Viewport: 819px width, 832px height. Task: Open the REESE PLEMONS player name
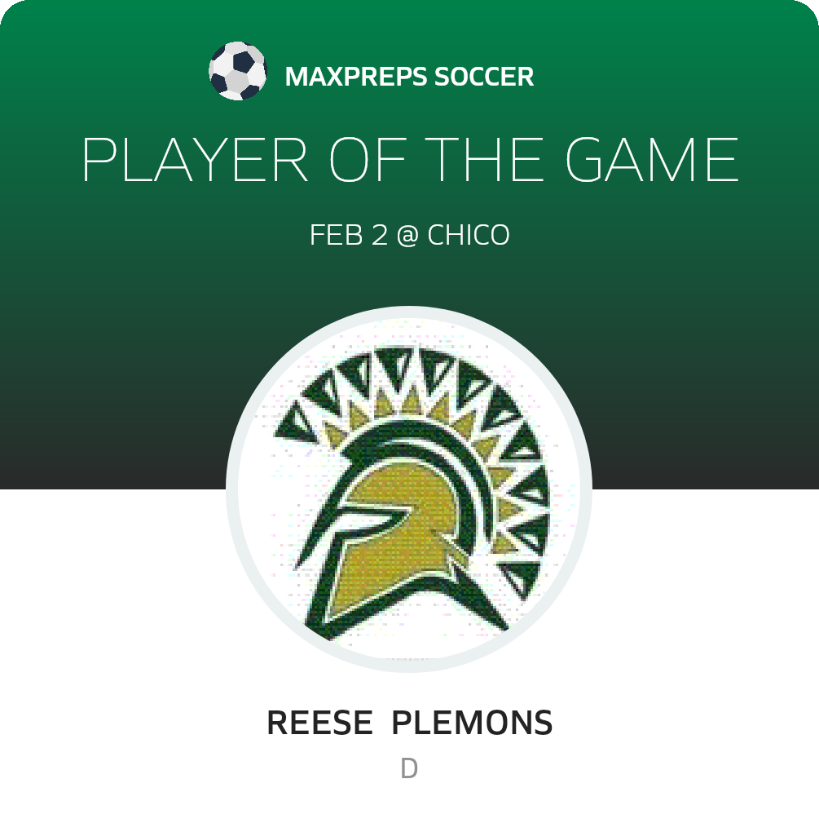pos(409,723)
